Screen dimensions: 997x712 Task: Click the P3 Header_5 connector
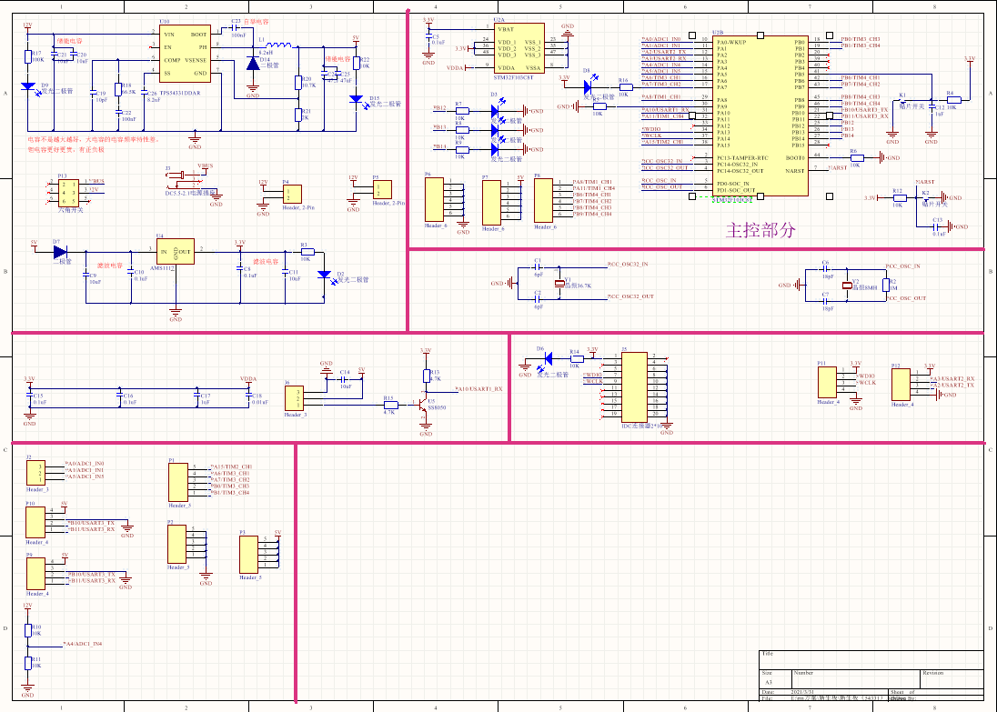click(x=248, y=555)
